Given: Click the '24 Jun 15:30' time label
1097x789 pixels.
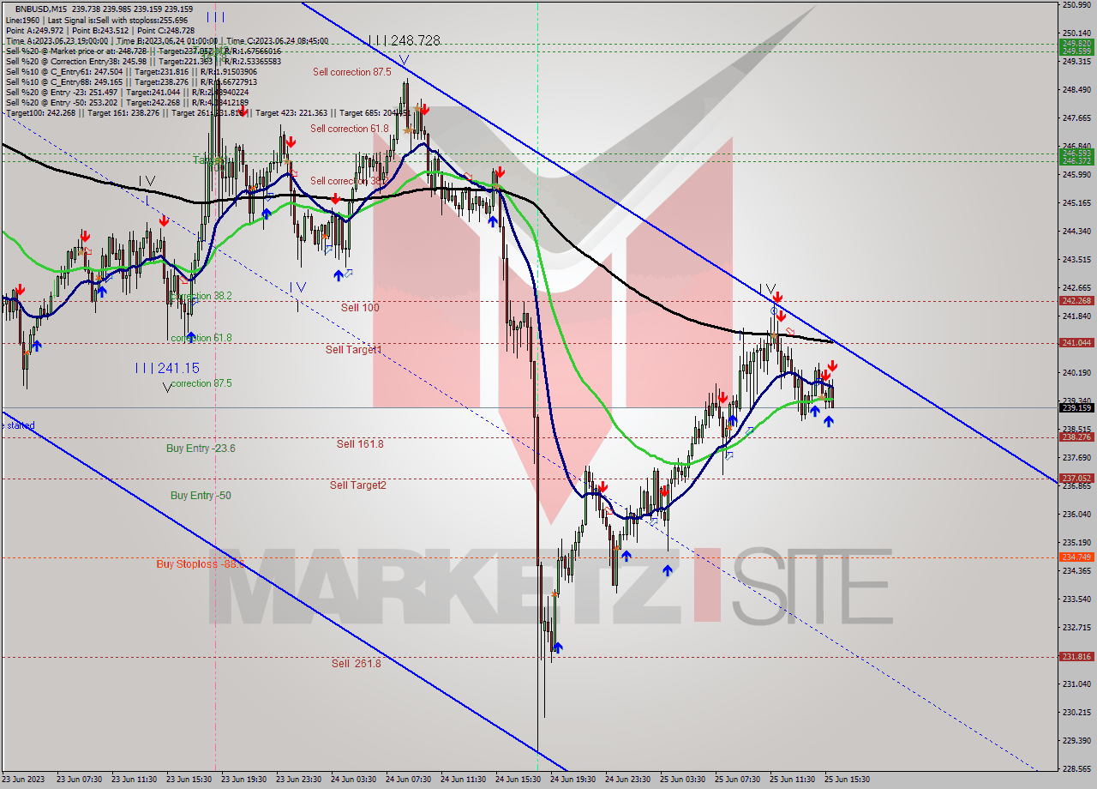Looking at the screenshot, I should click(518, 780).
